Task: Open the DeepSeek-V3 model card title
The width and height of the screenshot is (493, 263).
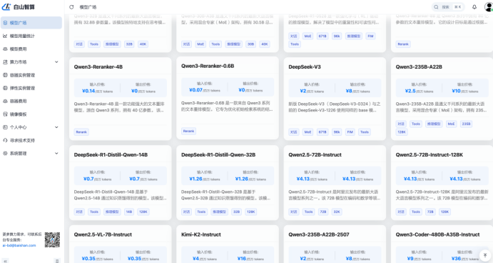Action: tap(305, 66)
